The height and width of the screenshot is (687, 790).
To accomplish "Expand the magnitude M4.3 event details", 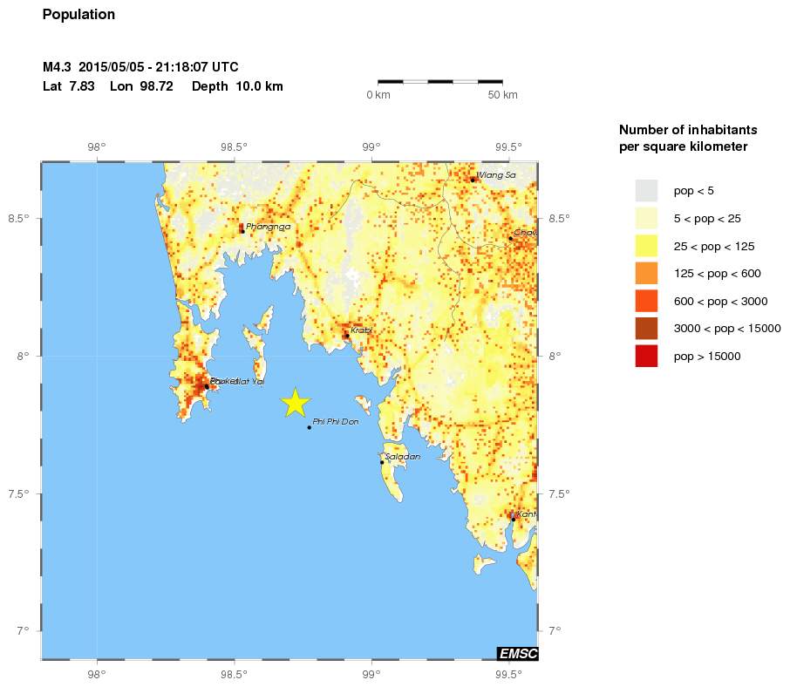I will [57, 66].
